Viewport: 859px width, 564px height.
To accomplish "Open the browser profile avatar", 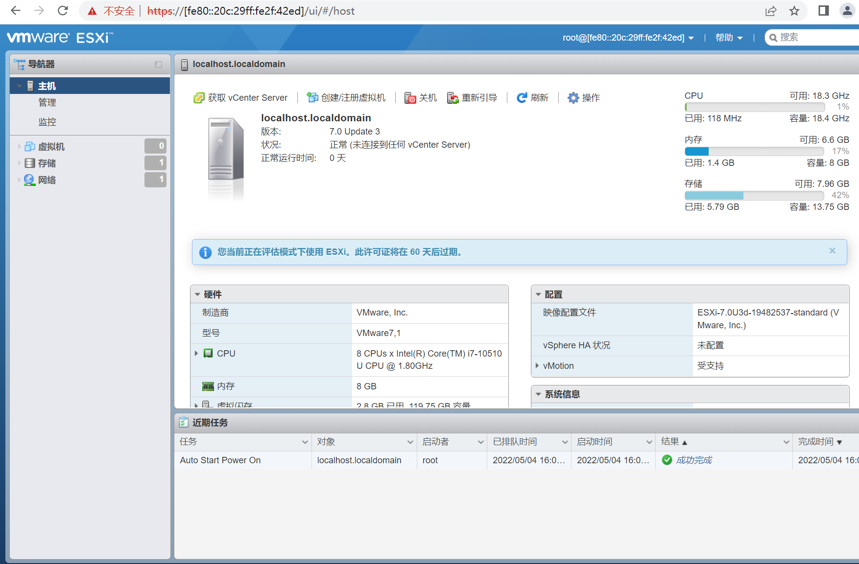I will pos(847,11).
